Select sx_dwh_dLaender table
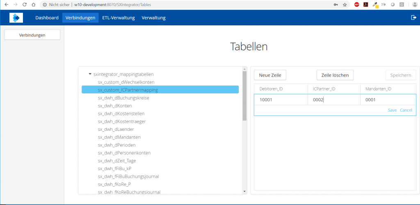 point(116,129)
